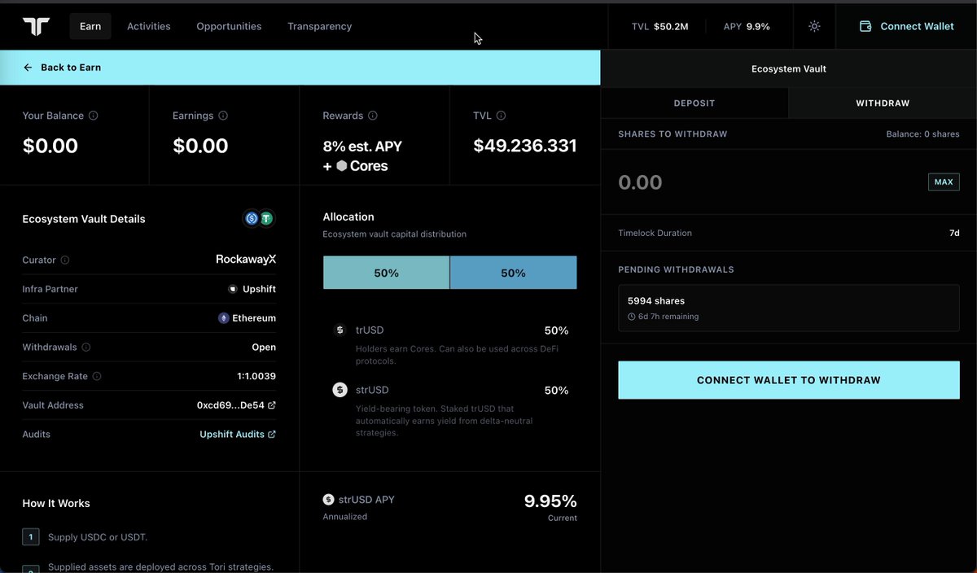Go to the Activities navigation tab

tap(149, 26)
